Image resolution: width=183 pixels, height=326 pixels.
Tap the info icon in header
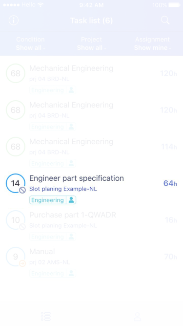click(14, 21)
